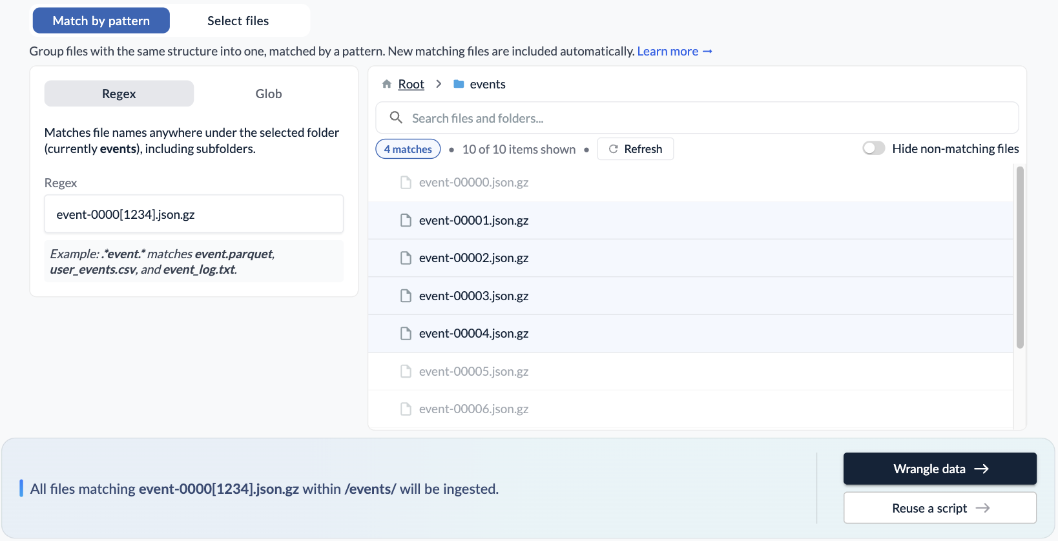
Task: Click the breadcrumb chevron after Root
Action: [439, 84]
